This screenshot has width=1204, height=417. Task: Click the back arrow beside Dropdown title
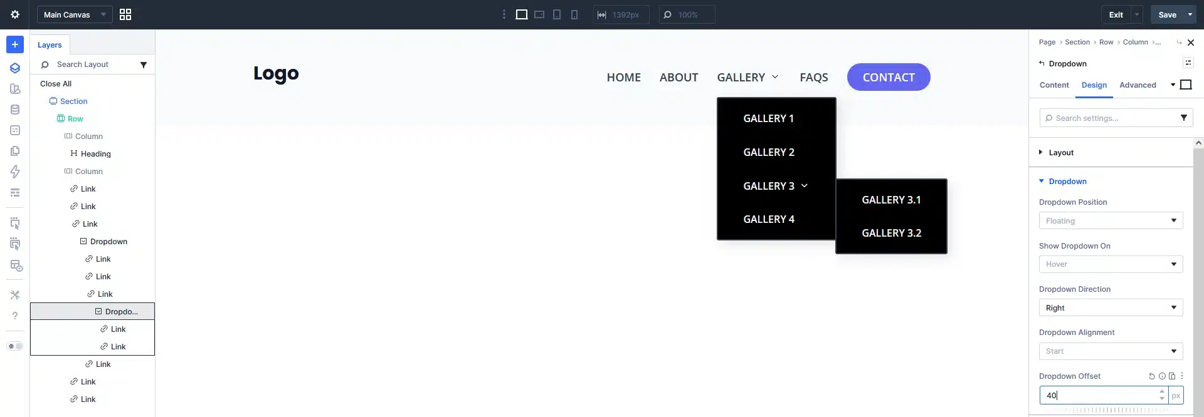[1042, 63]
